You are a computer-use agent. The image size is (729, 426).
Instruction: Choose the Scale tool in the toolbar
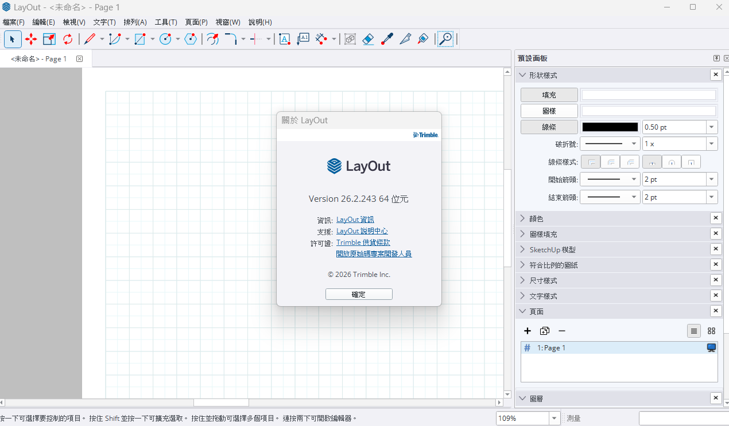(49, 39)
